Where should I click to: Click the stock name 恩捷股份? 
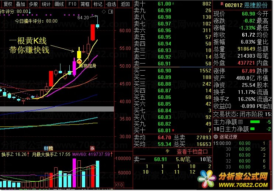click(x=256, y=5)
